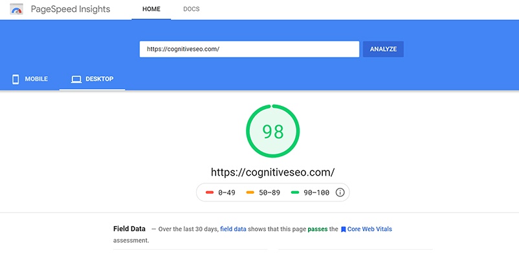Open the Core Web Vitals link

370,229
